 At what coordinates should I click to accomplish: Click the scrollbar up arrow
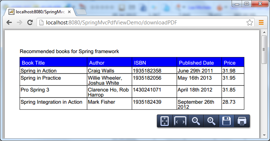(264, 32)
